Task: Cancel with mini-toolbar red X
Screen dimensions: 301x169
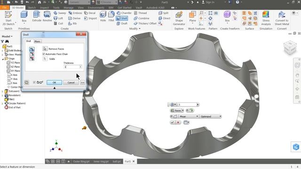Action: (x=178, y=123)
